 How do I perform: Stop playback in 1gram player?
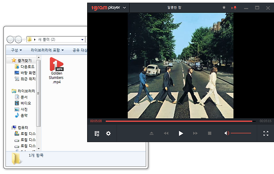210,133
